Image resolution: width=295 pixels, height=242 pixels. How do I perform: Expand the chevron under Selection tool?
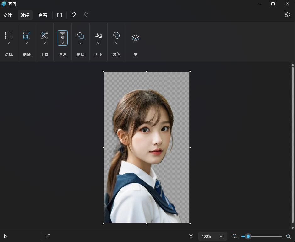click(9, 43)
